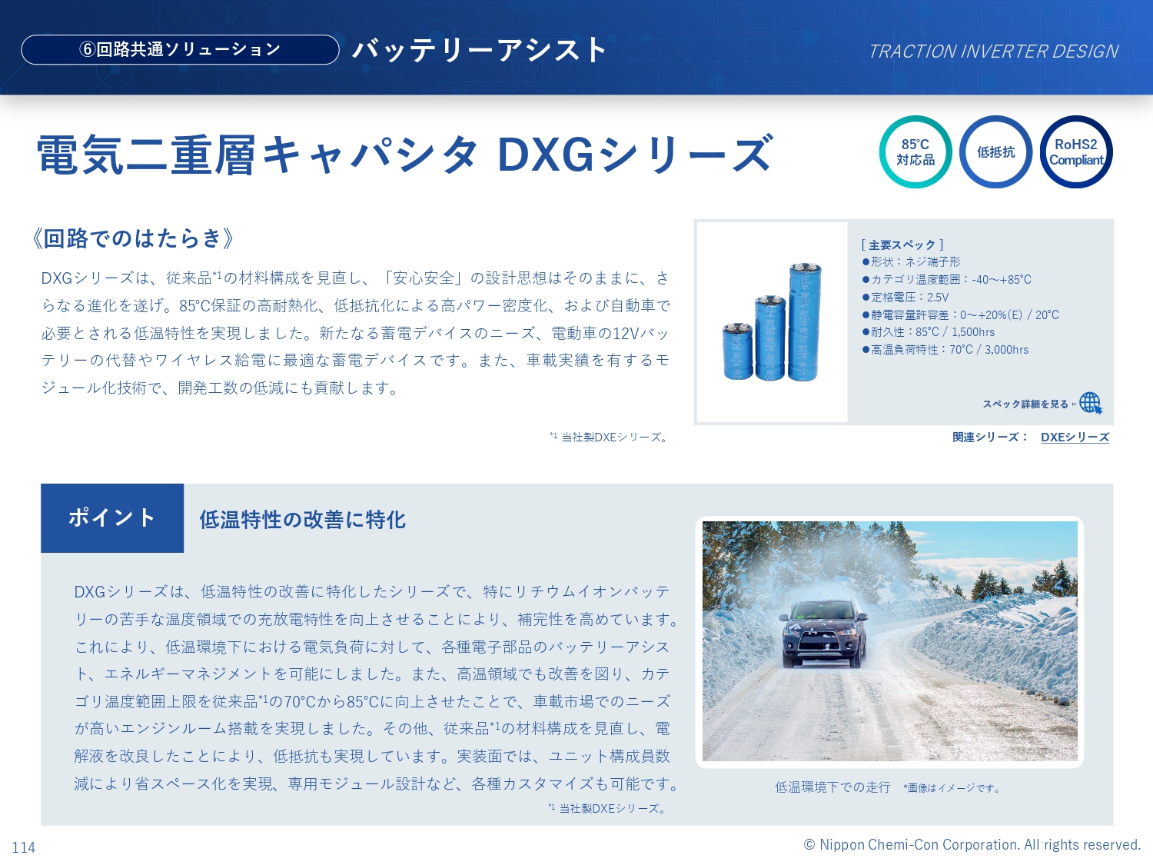Click the 電気二重層キャパシタ DXGシリーズ main heading
The image size is (1153, 865).
tap(404, 155)
